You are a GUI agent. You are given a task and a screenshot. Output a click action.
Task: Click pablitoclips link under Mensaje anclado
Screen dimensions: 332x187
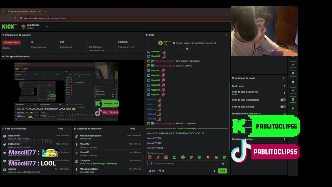88,172
